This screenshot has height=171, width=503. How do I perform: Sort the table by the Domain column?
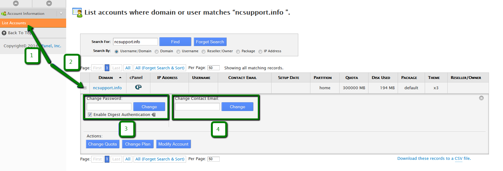pyautogui.click(x=106, y=78)
